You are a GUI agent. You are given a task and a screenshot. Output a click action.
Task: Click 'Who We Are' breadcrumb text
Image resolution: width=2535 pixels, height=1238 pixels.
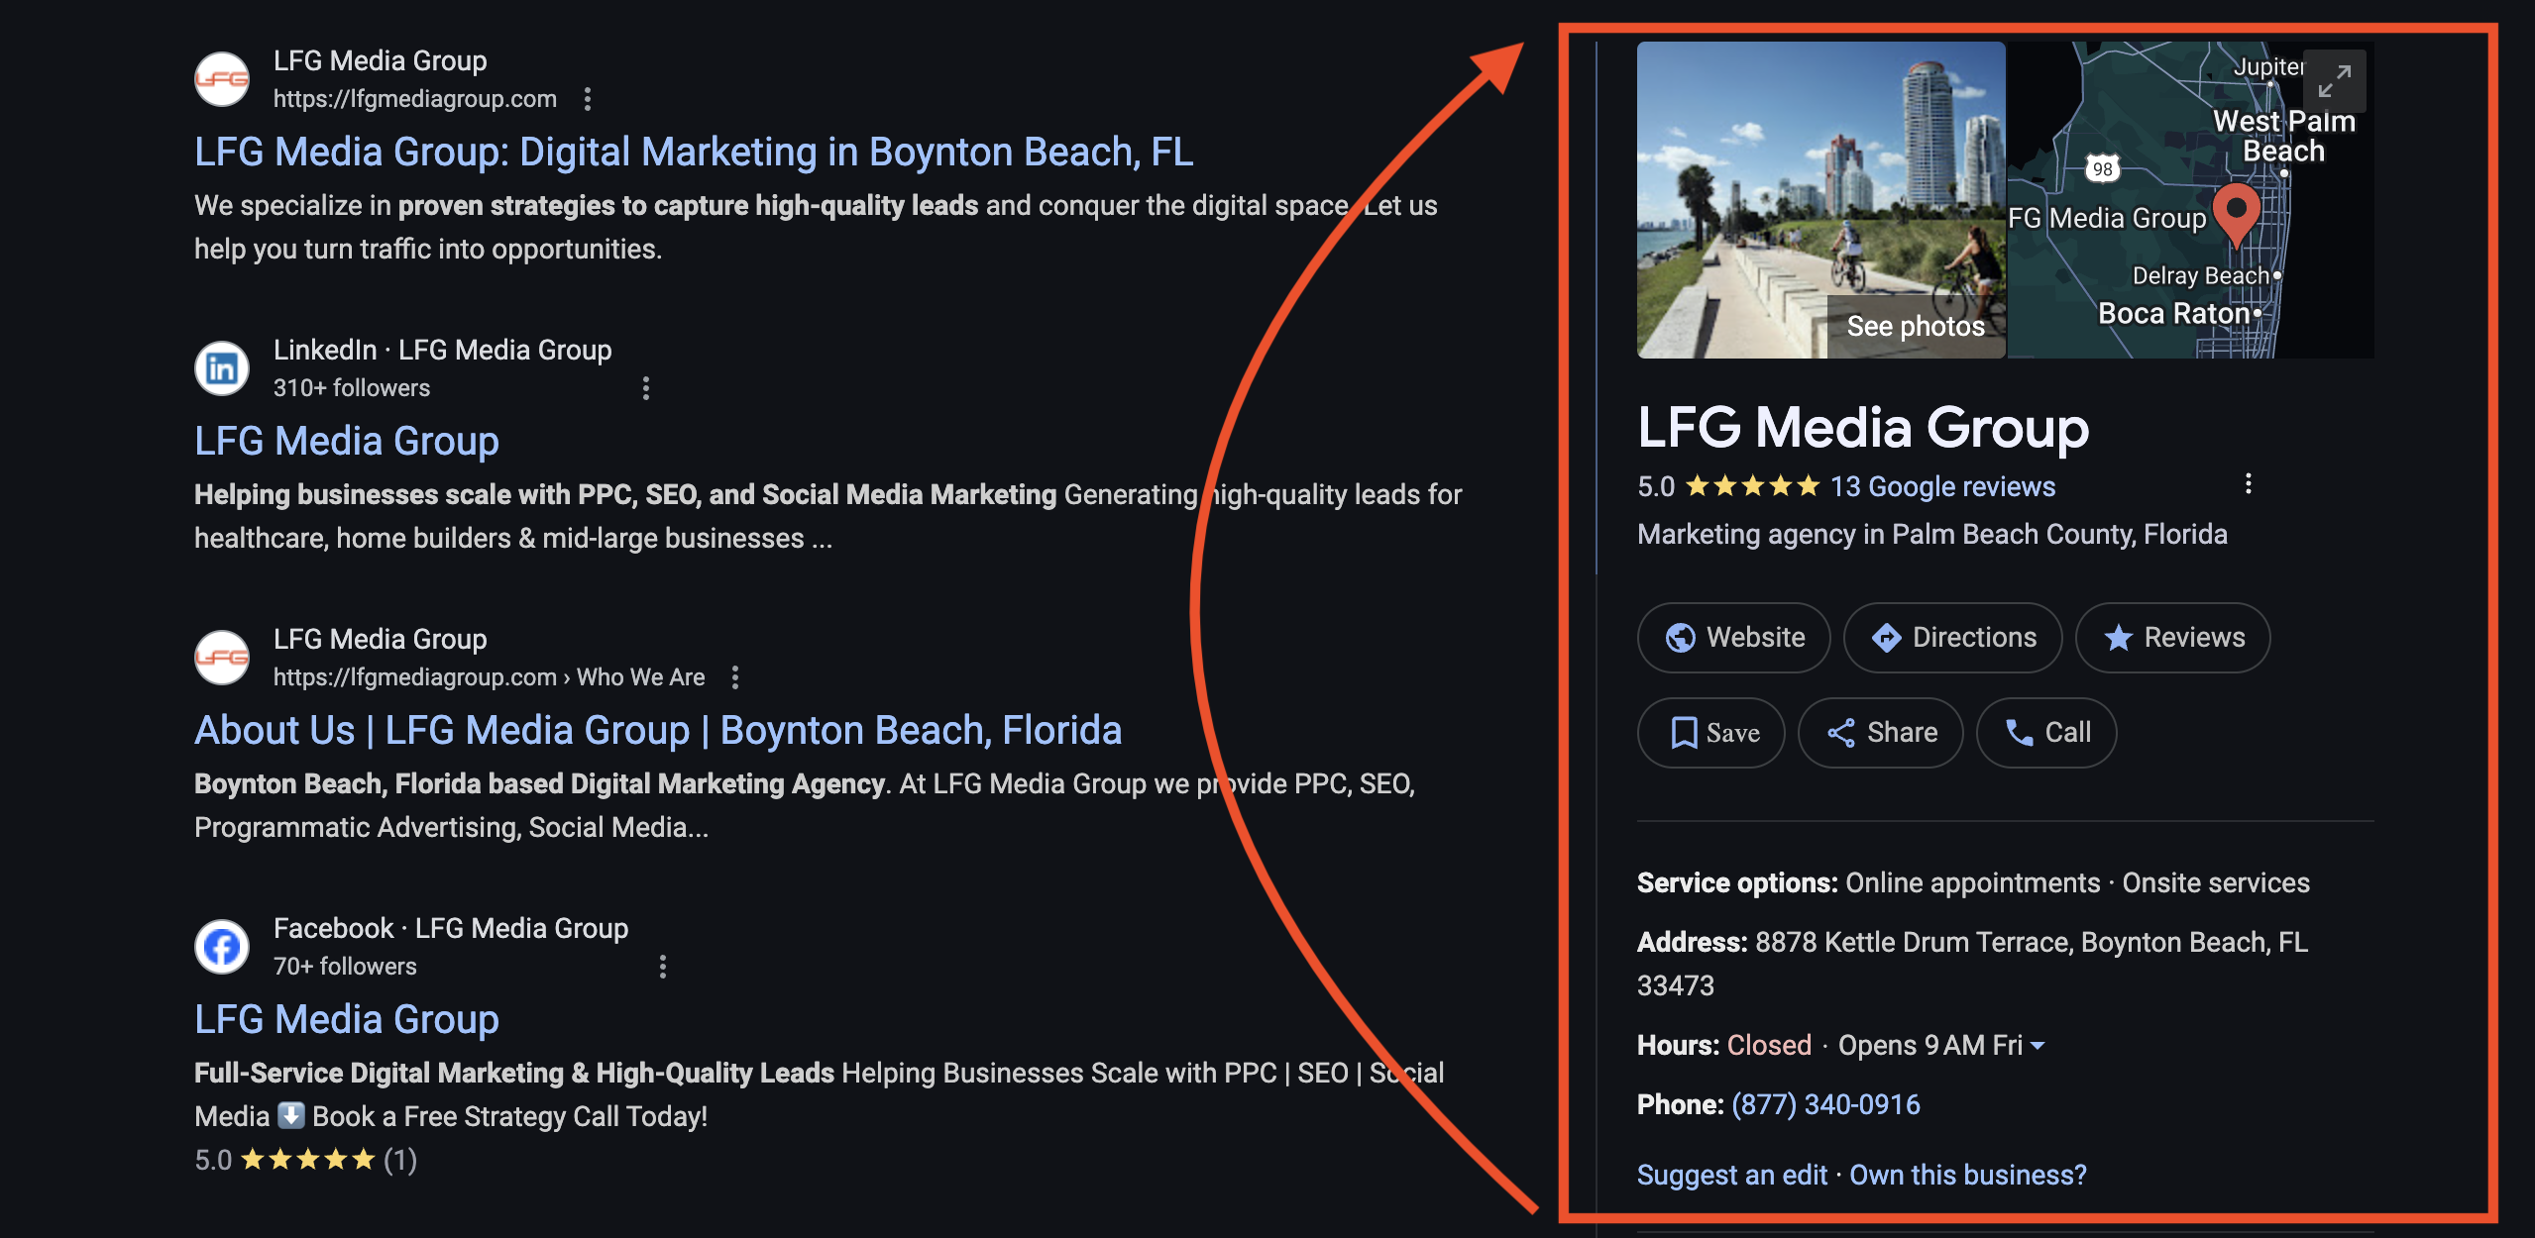[x=640, y=677]
